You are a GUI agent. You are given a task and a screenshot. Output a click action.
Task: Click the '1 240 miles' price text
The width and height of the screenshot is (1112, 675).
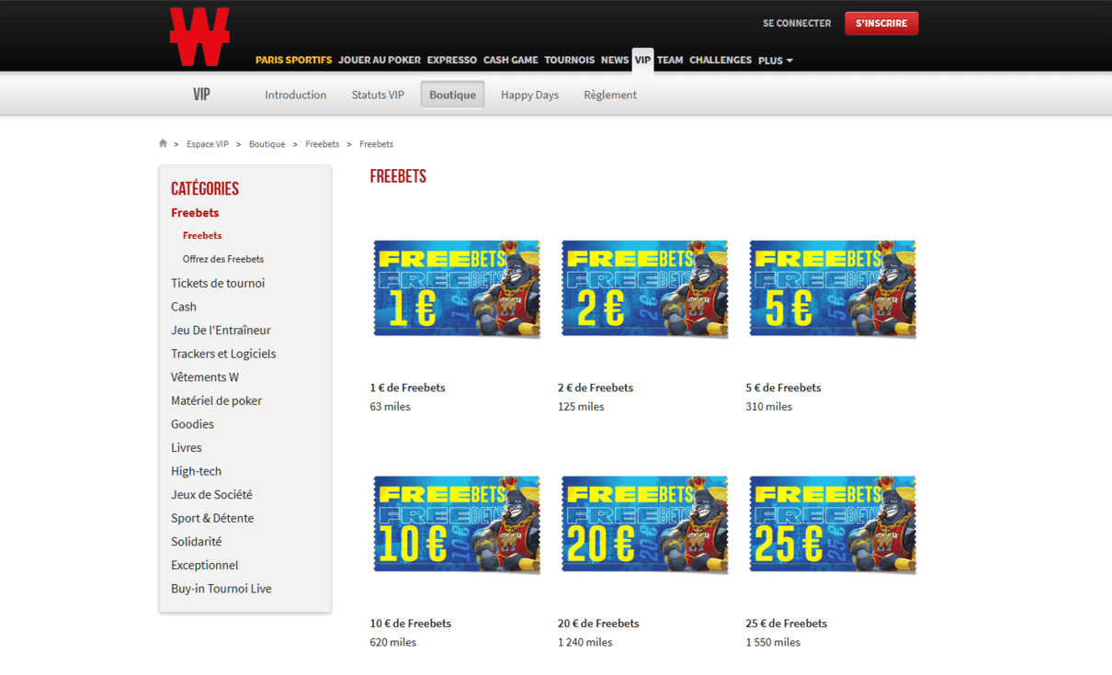click(x=585, y=643)
